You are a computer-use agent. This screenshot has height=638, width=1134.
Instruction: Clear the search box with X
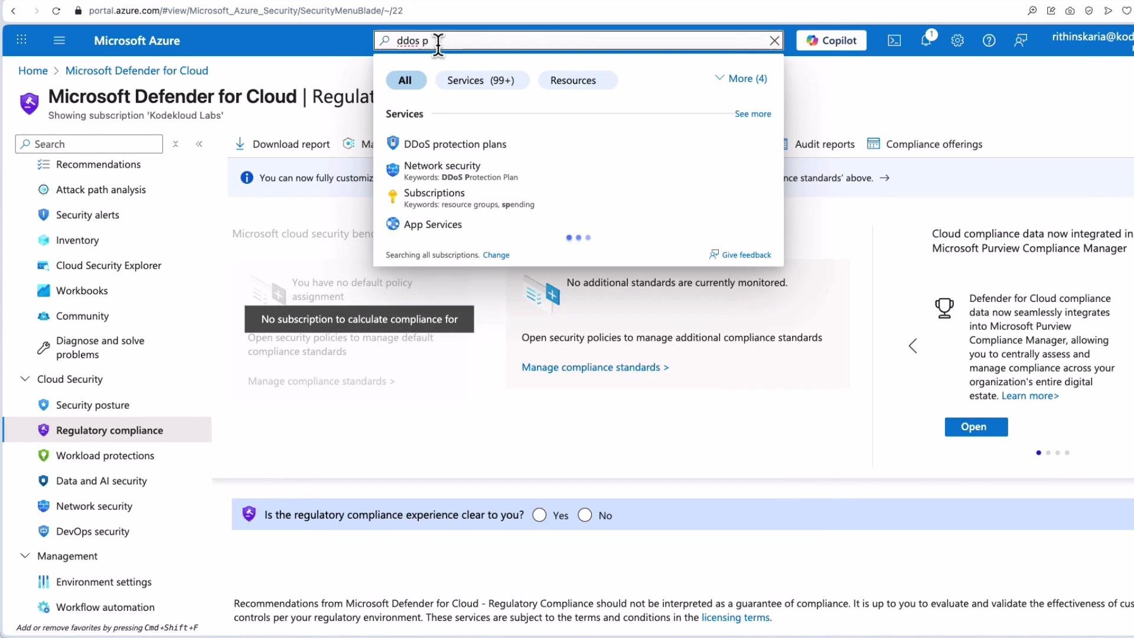pos(774,40)
